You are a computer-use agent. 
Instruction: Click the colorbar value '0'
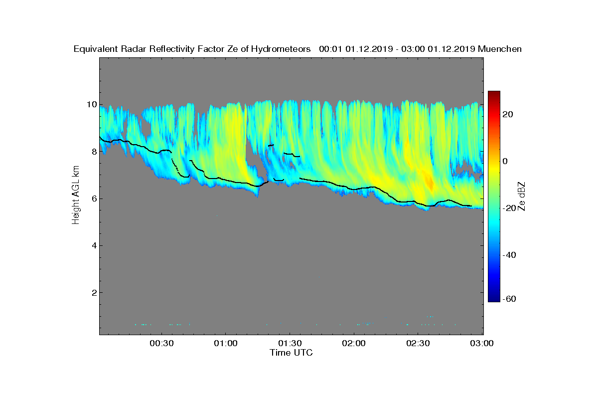(506, 161)
